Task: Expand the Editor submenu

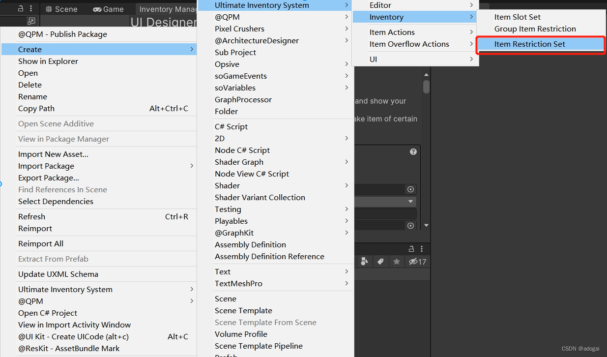Action: coord(415,5)
